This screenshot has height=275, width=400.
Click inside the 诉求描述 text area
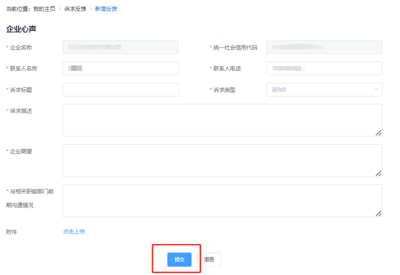(220, 120)
